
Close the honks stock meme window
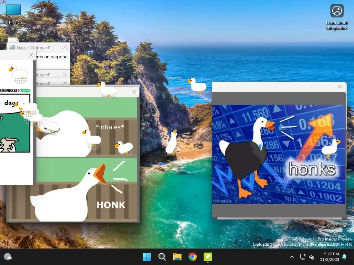(340, 87)
